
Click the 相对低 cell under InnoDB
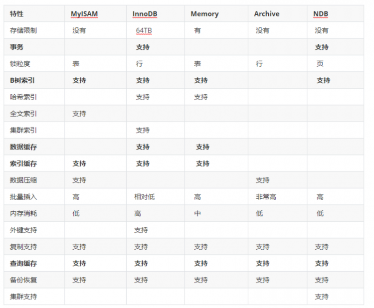pos(144,197)
